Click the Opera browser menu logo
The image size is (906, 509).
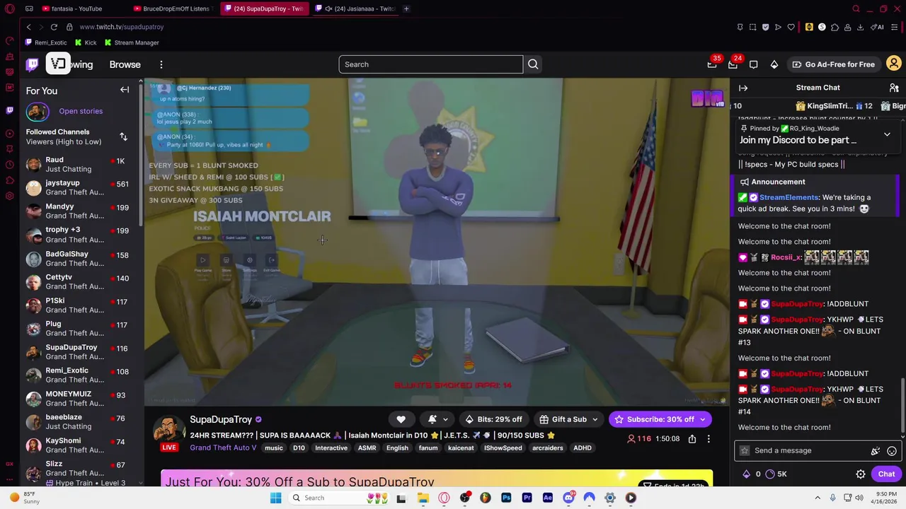9,8
